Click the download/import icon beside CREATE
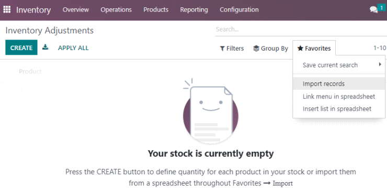Image resolution: width=387 pixels, height=191 pixels. (x=45, y=47)
